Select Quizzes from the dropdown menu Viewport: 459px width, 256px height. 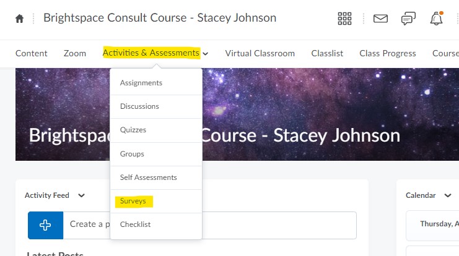[x=133, y=130]
